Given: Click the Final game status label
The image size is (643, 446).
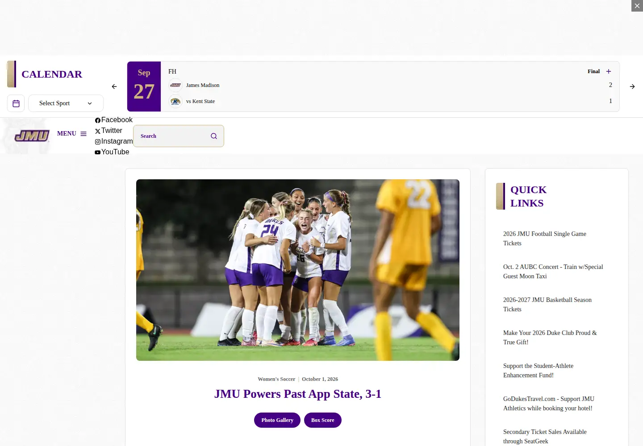Looking at the screenshot, I should 594,71.
